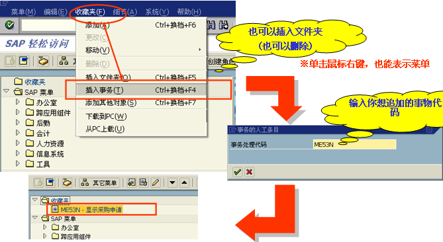Choose 下载到PC(W) menu entry
443x242 pixels.
coord(141,116)
